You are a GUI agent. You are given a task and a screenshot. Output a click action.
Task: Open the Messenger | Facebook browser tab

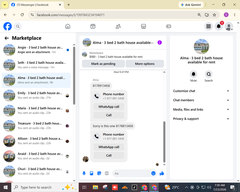(x=36, y=5)
